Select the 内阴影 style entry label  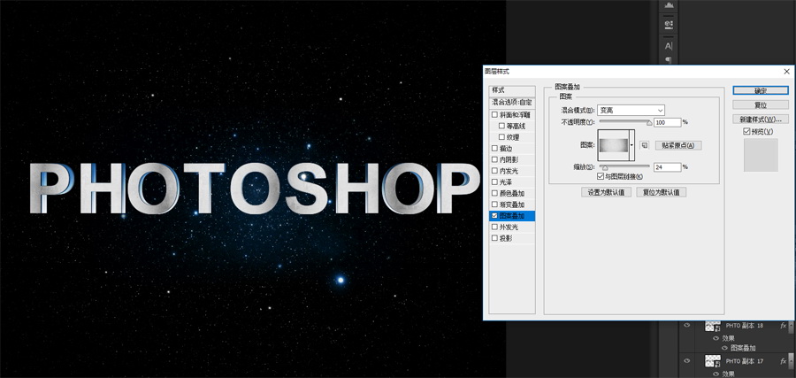click(509, 159)
